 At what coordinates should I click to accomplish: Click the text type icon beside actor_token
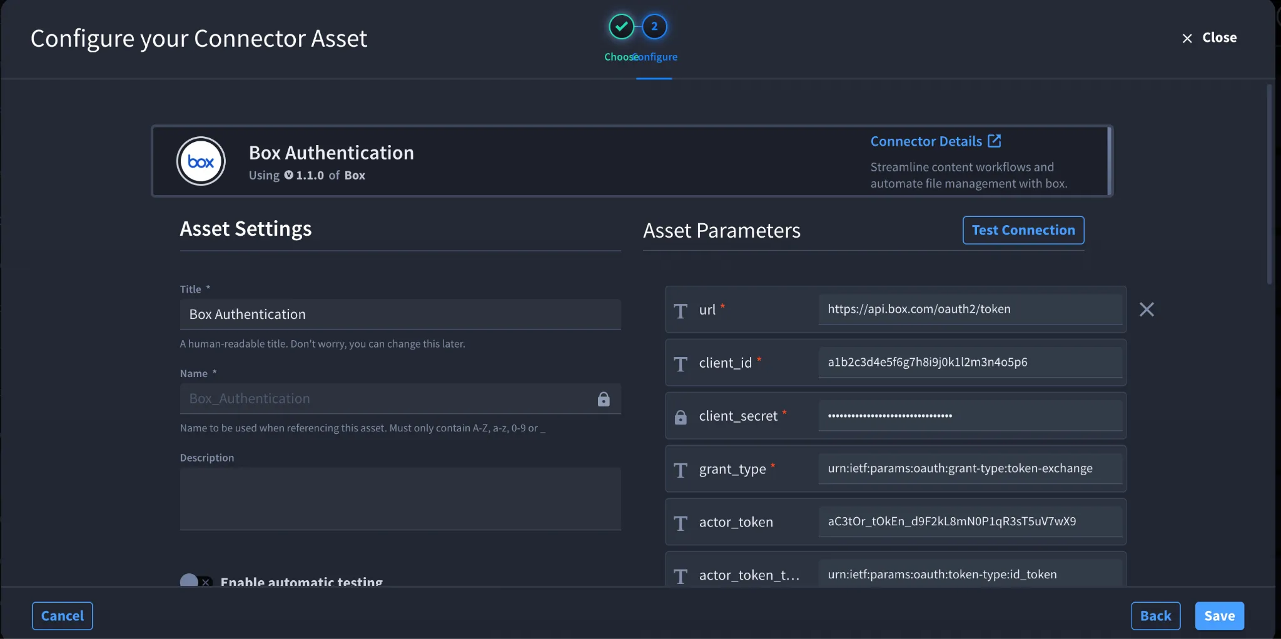(681, 523)
